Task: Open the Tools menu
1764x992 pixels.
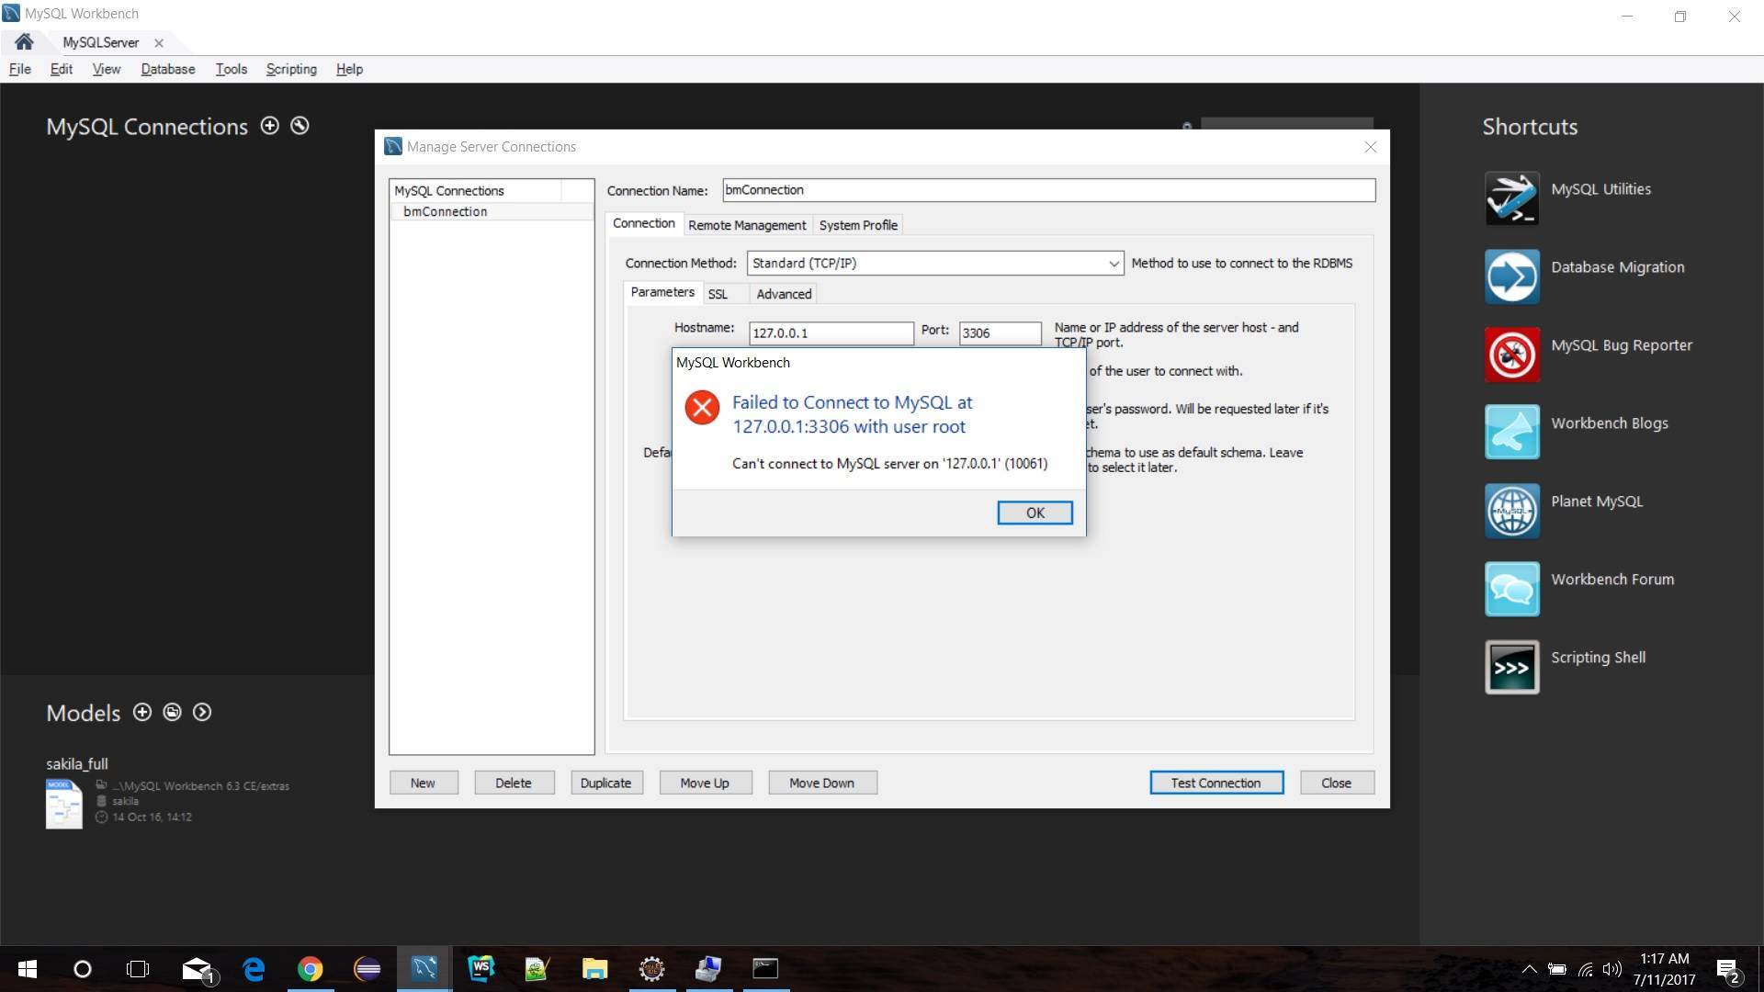Action: tap(232, 69)
